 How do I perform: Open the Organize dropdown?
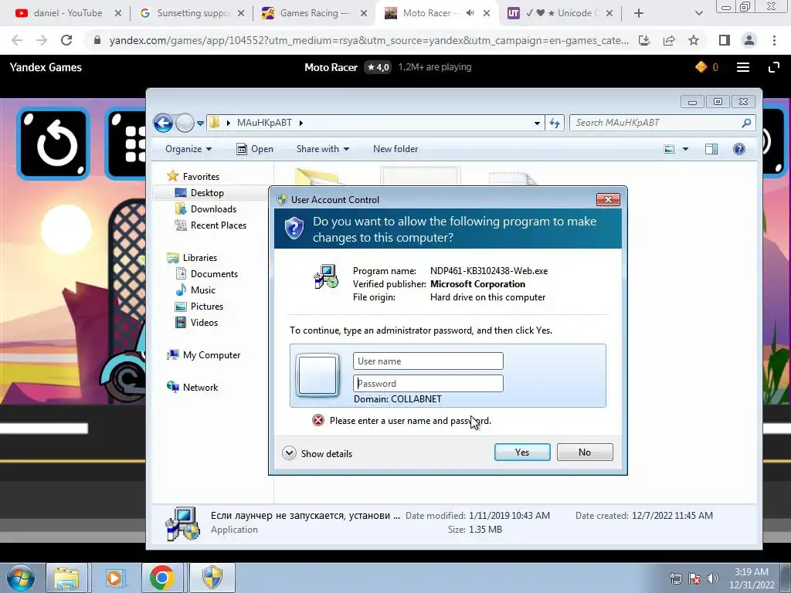[188, 149]
